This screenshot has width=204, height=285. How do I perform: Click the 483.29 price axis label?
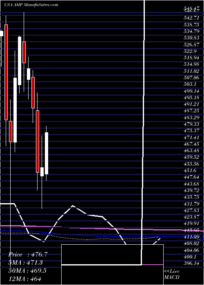pos(192,118)
